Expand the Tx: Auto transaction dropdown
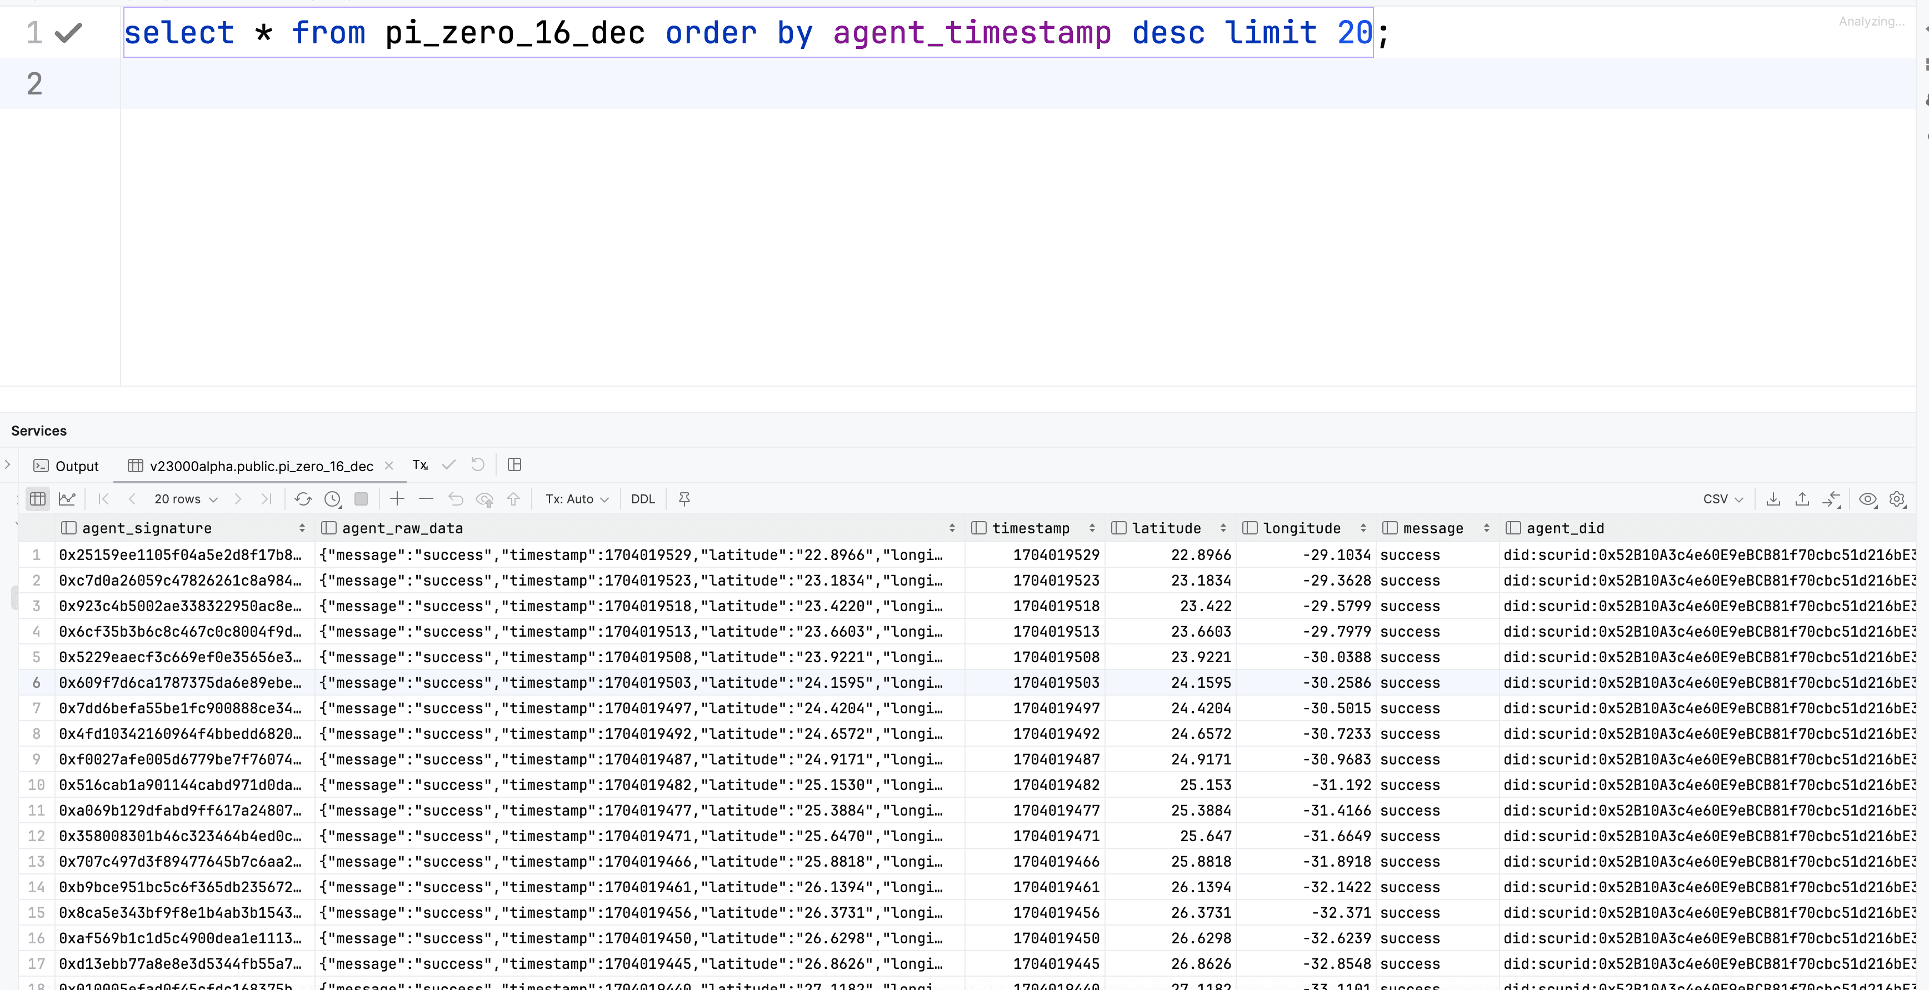Screen dimensions: 1929x990 coord(576,499)
